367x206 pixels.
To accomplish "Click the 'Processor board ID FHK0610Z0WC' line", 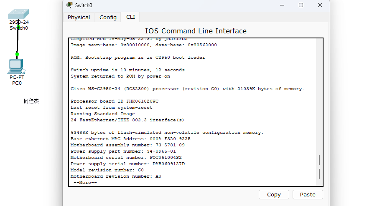I will tap(115, 101).
